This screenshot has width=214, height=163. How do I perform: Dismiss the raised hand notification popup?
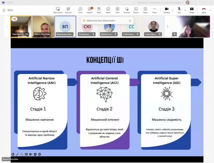point(130,21)
